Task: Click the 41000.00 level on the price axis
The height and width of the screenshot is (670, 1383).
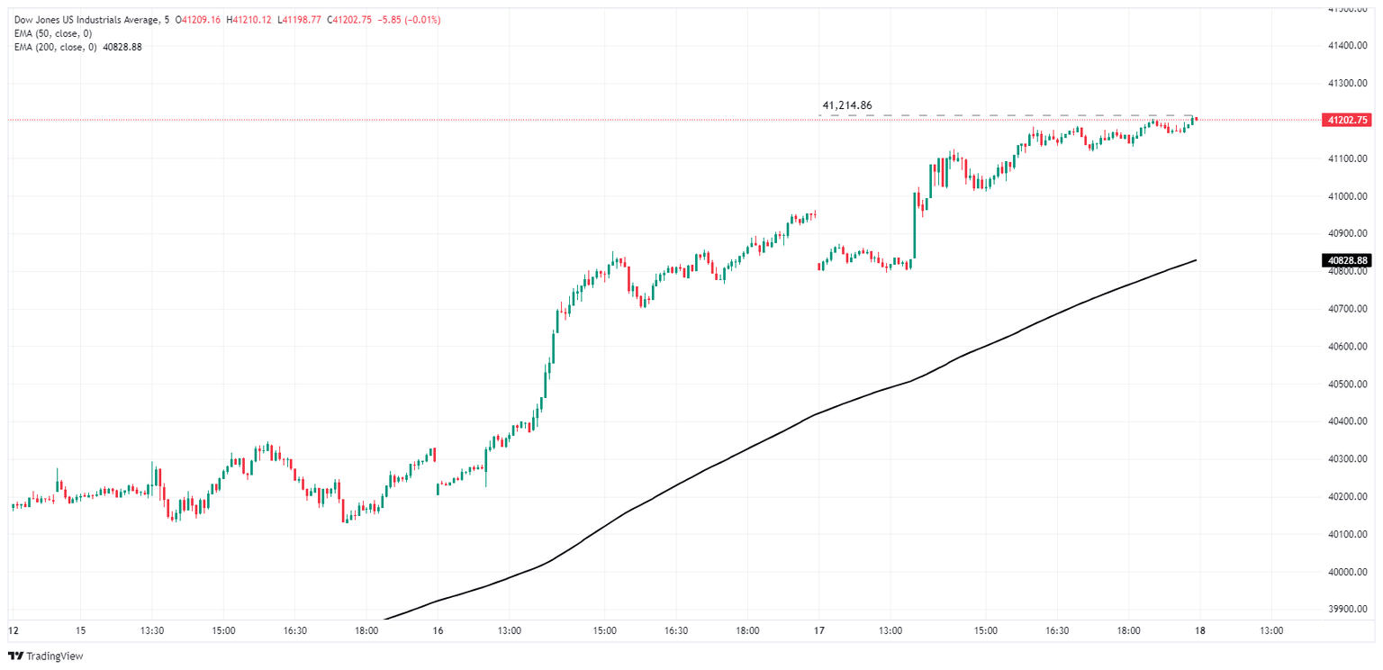Action: tap(1348, 196)
